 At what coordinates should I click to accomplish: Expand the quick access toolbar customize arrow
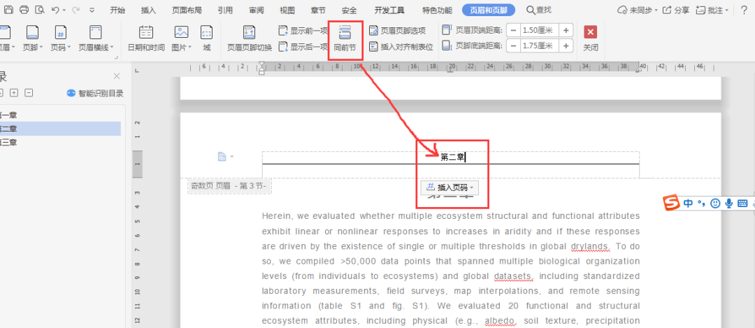click(x=92, y=10)
